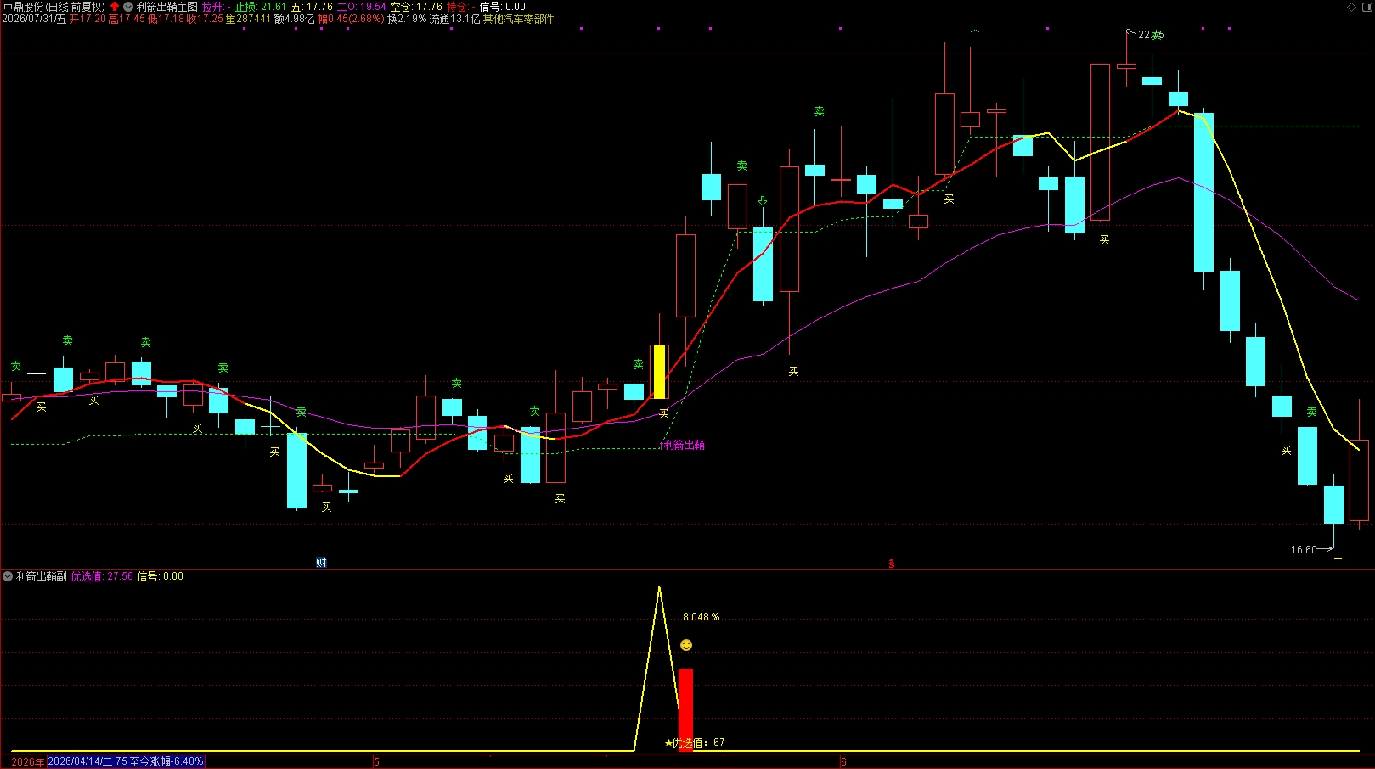This screenshot has height=769, width=1375.
Task: Click the ↑利箭出鞘 magenta signal label
Action: [682, 445]
